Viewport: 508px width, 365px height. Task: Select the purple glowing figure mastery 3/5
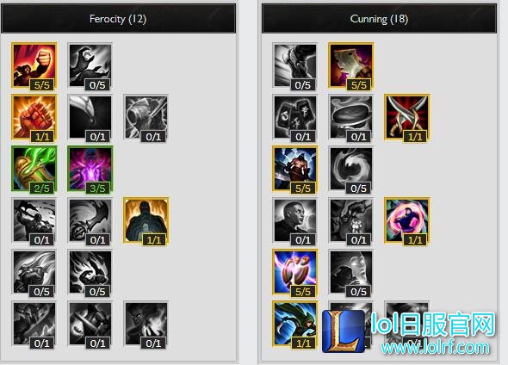90,169
